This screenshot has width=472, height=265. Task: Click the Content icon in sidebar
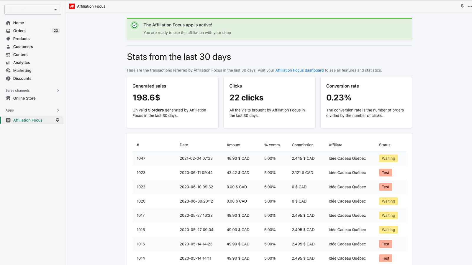pos(8,54)
